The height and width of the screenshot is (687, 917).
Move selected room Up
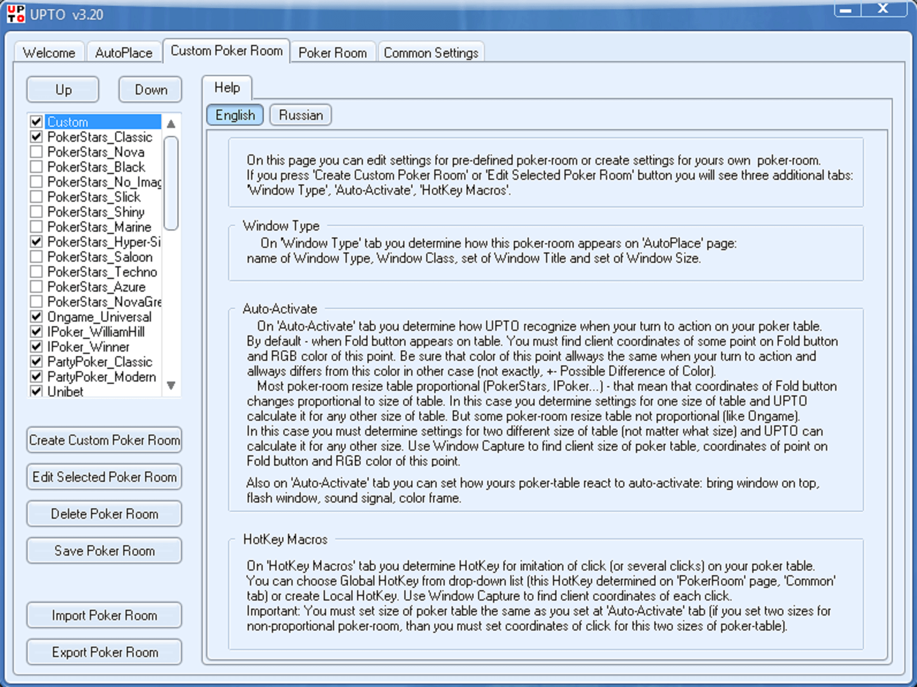coord(63,90)
